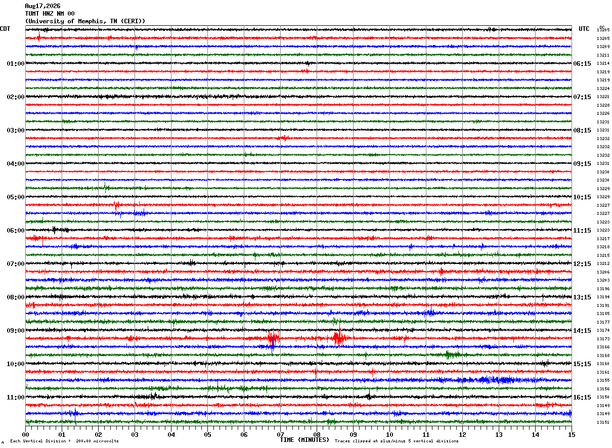Image resolution: width=612 pixels, height=448 pixels.
Task: Click the '15:15' UTC time label
Action: (x=582, y=364)
